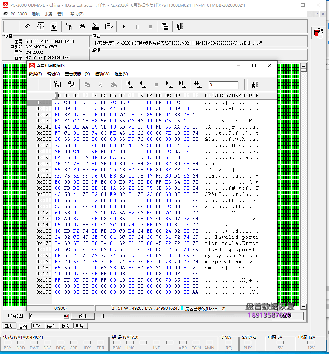Click the copy windows icon in main toolbar
Image resolution: width=329 pixels, height=354 pixels.
[165, 27]
